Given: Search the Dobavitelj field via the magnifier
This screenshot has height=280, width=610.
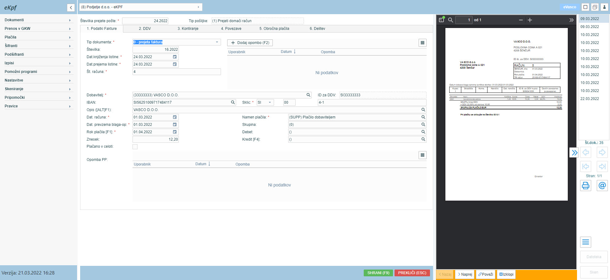Looking at the screenshot, I should (x=308, y=95).
